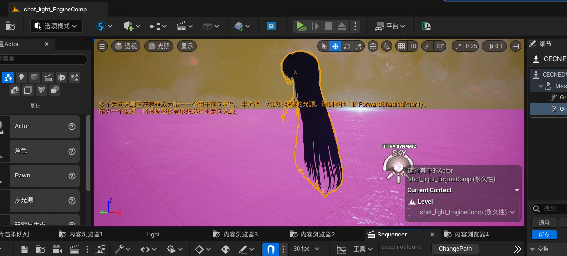Click the 所有 filter button in Details
The width and height of the screenshot is (567, 256).
544,235
